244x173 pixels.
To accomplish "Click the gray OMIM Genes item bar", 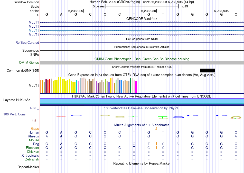I will coord(142,63).
